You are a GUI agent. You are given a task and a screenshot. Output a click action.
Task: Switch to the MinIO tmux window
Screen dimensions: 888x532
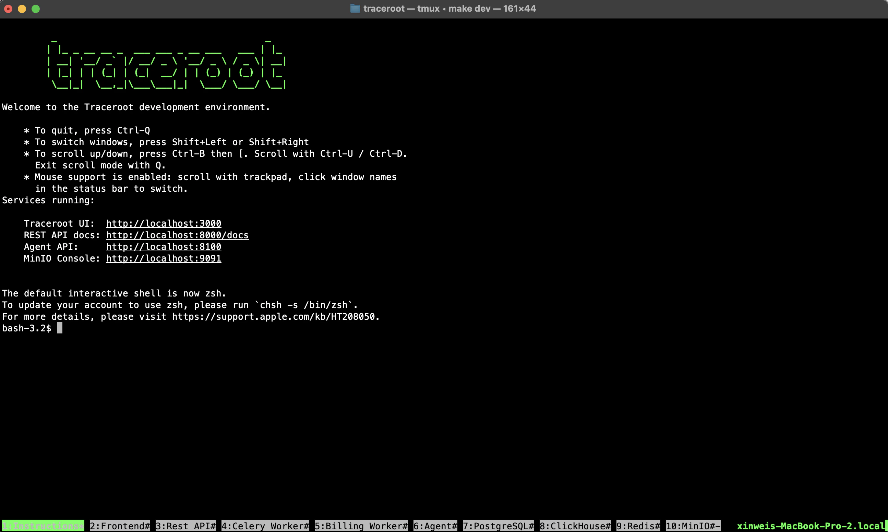[x=692, y=525]
